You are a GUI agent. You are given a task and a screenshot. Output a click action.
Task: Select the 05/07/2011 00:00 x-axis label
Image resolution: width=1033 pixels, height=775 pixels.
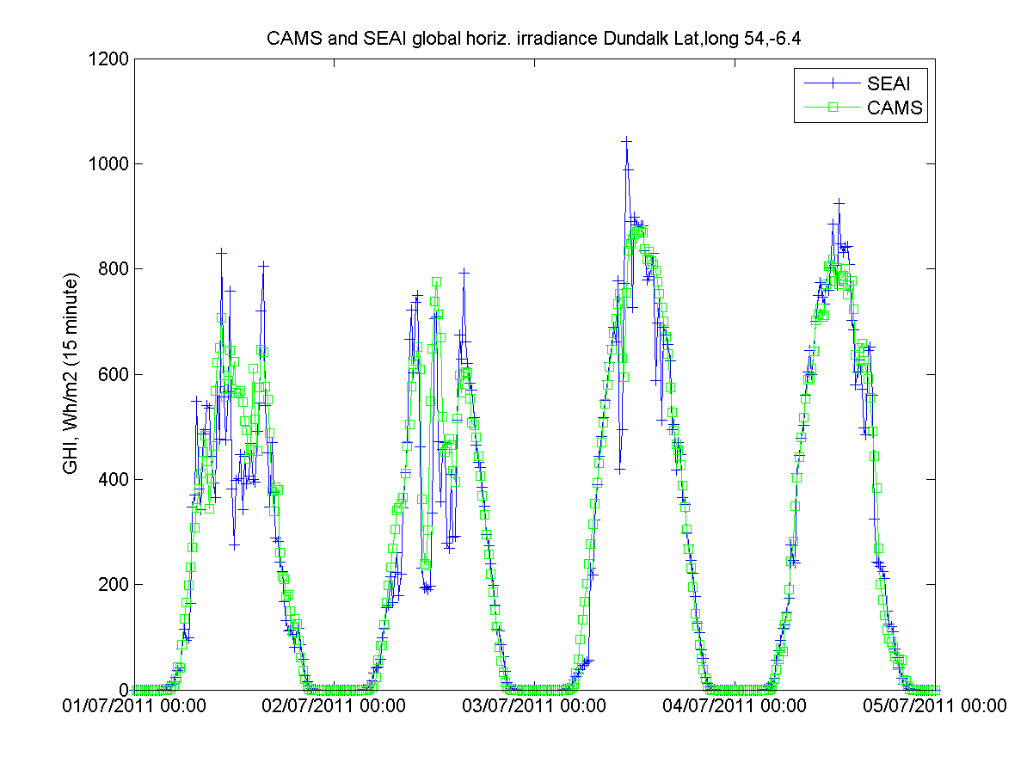click(x=935, y=707)
